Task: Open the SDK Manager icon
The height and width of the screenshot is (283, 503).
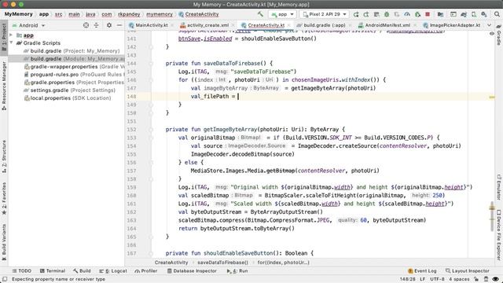Action: 484,14
